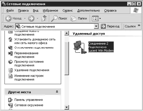Click the rename connection icon
Screen dimensions: 143x111
pos(10,53)
